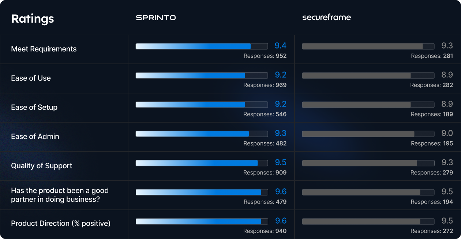Screen dimensions: 461x239
Task: Click Sprinto's Responses: 969 count
Action: tap(265, 85)
